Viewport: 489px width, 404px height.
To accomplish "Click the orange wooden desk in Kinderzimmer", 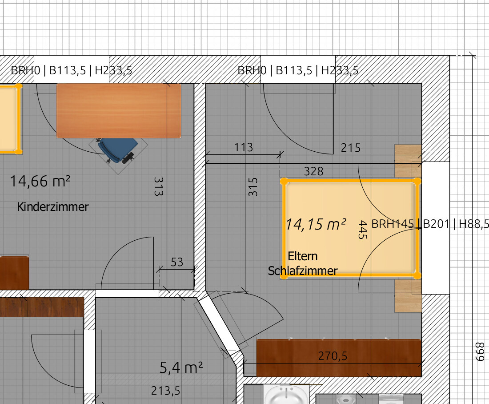I will coord(118,110).
